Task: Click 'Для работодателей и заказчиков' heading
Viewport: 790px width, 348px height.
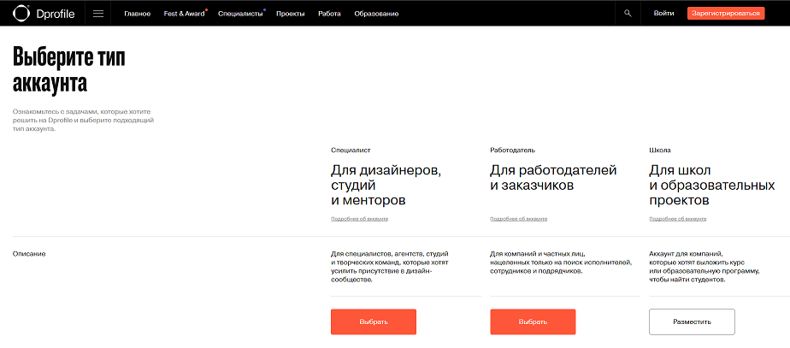Action: click(x=553, y=178)
